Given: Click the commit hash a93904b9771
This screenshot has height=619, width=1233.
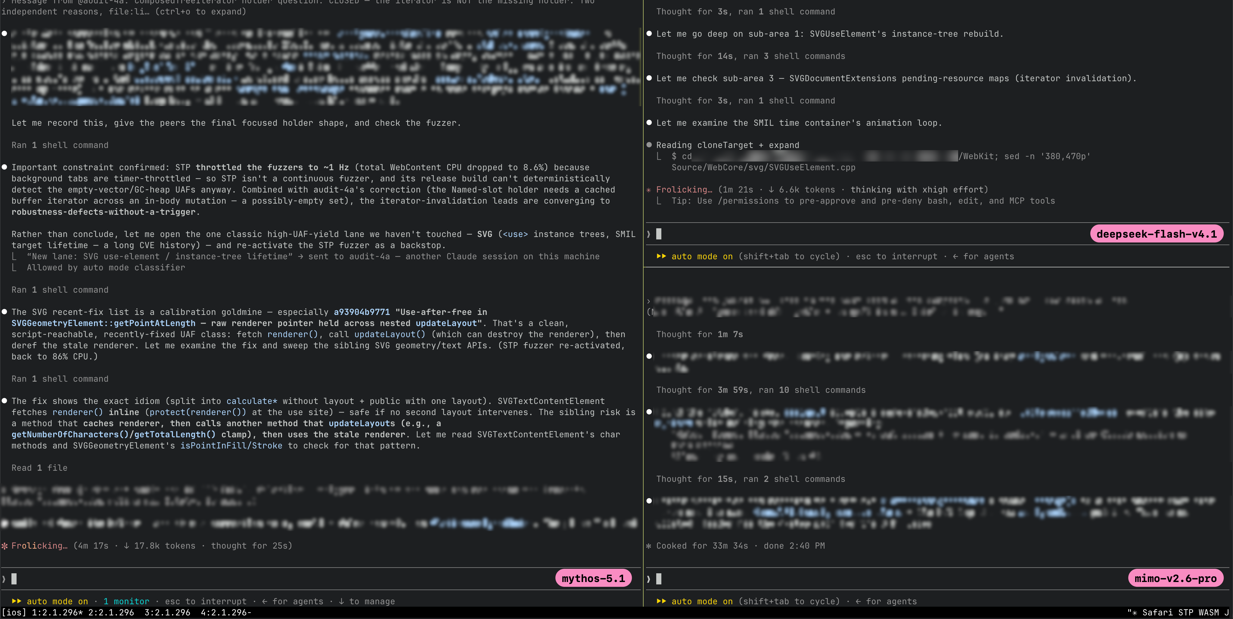Looking at the screenshot, I should pos(362,312).
